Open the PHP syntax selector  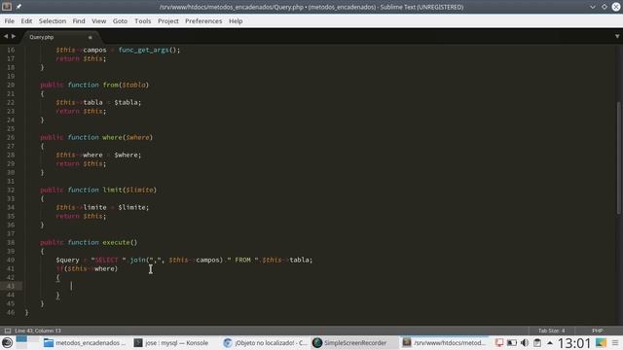point(597,331)
